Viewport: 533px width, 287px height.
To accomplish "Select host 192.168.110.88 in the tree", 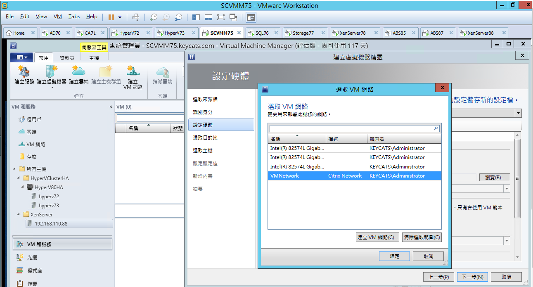I will pyautogui.click(x=68, y=223).
